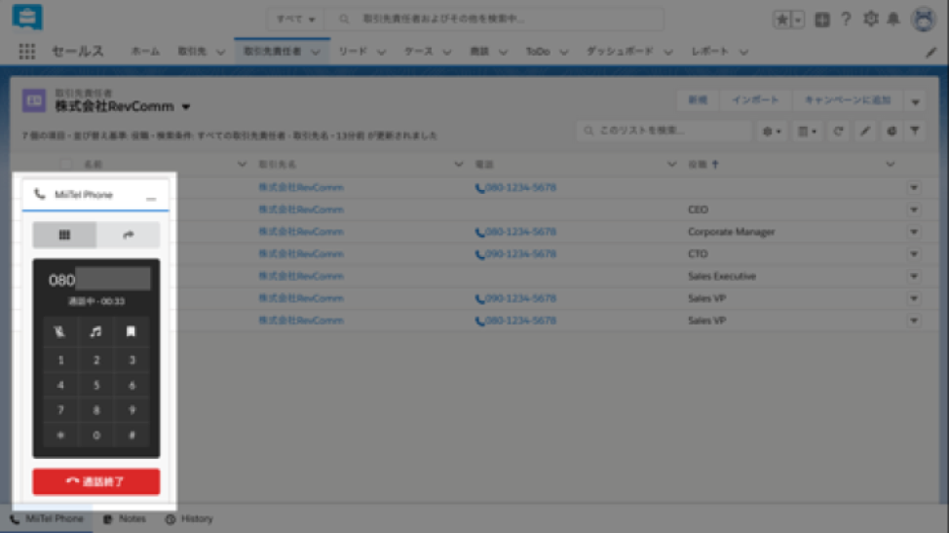Image resolution: width=949 pixels, height=533 pixels.
Task: Click the inline edit list pencil icon
Action: tap(865, 131)
